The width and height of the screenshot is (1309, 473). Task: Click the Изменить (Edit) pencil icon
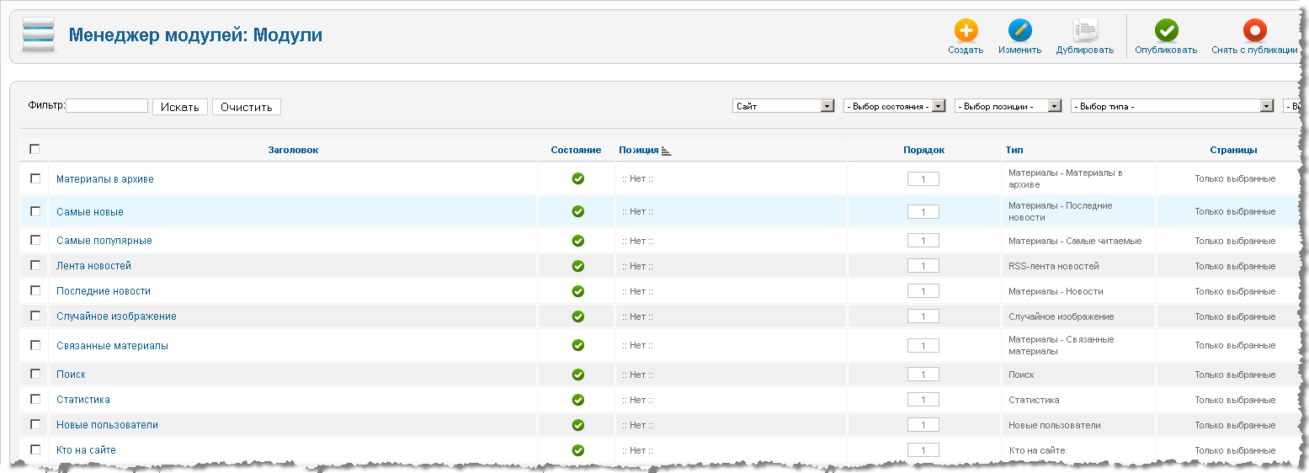pos(1019,31)
